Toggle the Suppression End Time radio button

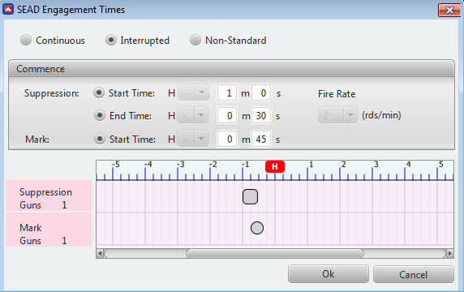click(100, 115)
